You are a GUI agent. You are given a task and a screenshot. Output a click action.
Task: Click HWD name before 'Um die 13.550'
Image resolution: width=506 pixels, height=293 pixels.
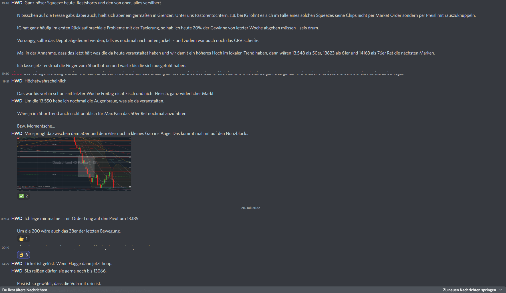tap(17, 101)
